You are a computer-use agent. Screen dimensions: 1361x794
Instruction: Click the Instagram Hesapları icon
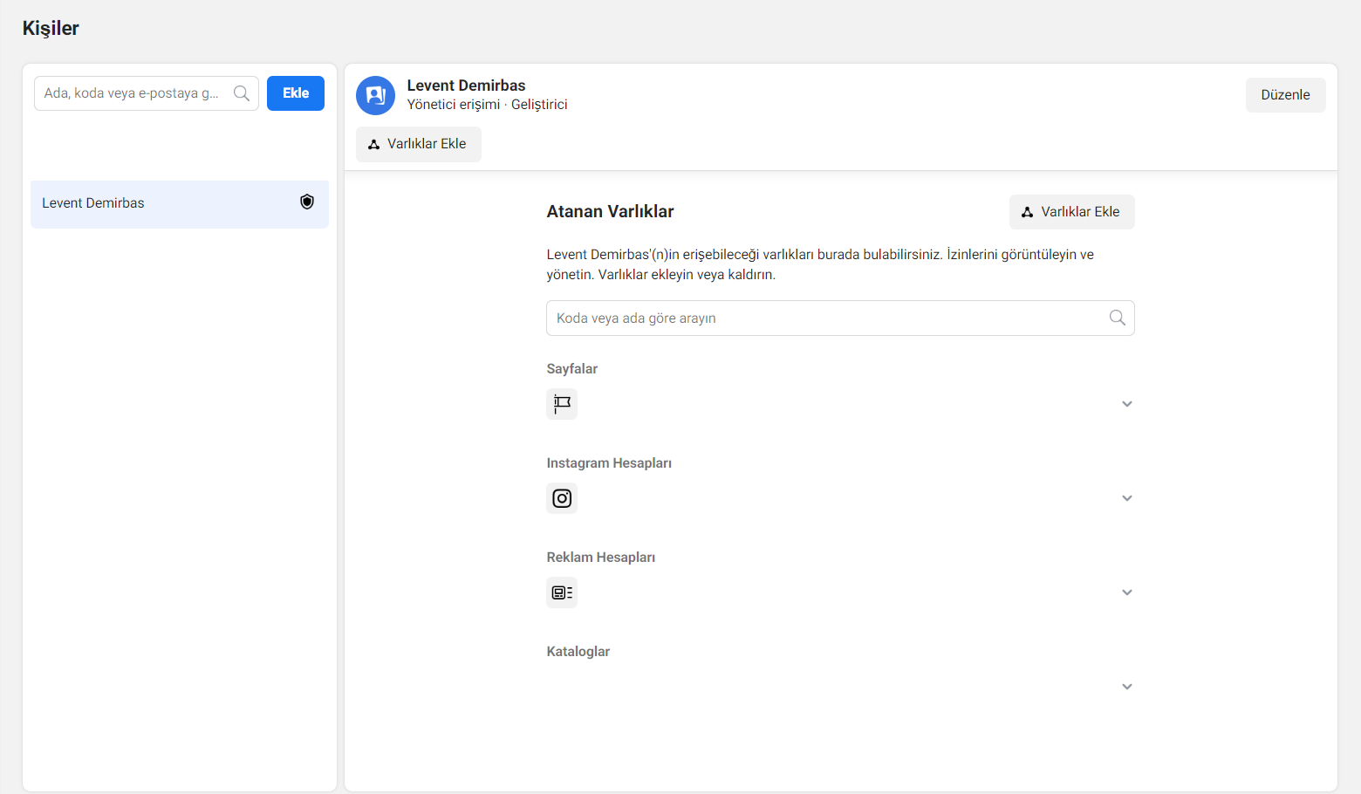point(562,498)
